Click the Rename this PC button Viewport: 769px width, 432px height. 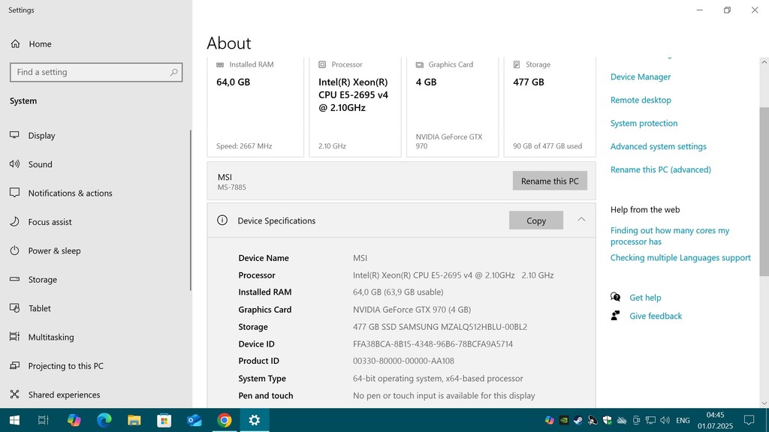[x=550, y=181]
